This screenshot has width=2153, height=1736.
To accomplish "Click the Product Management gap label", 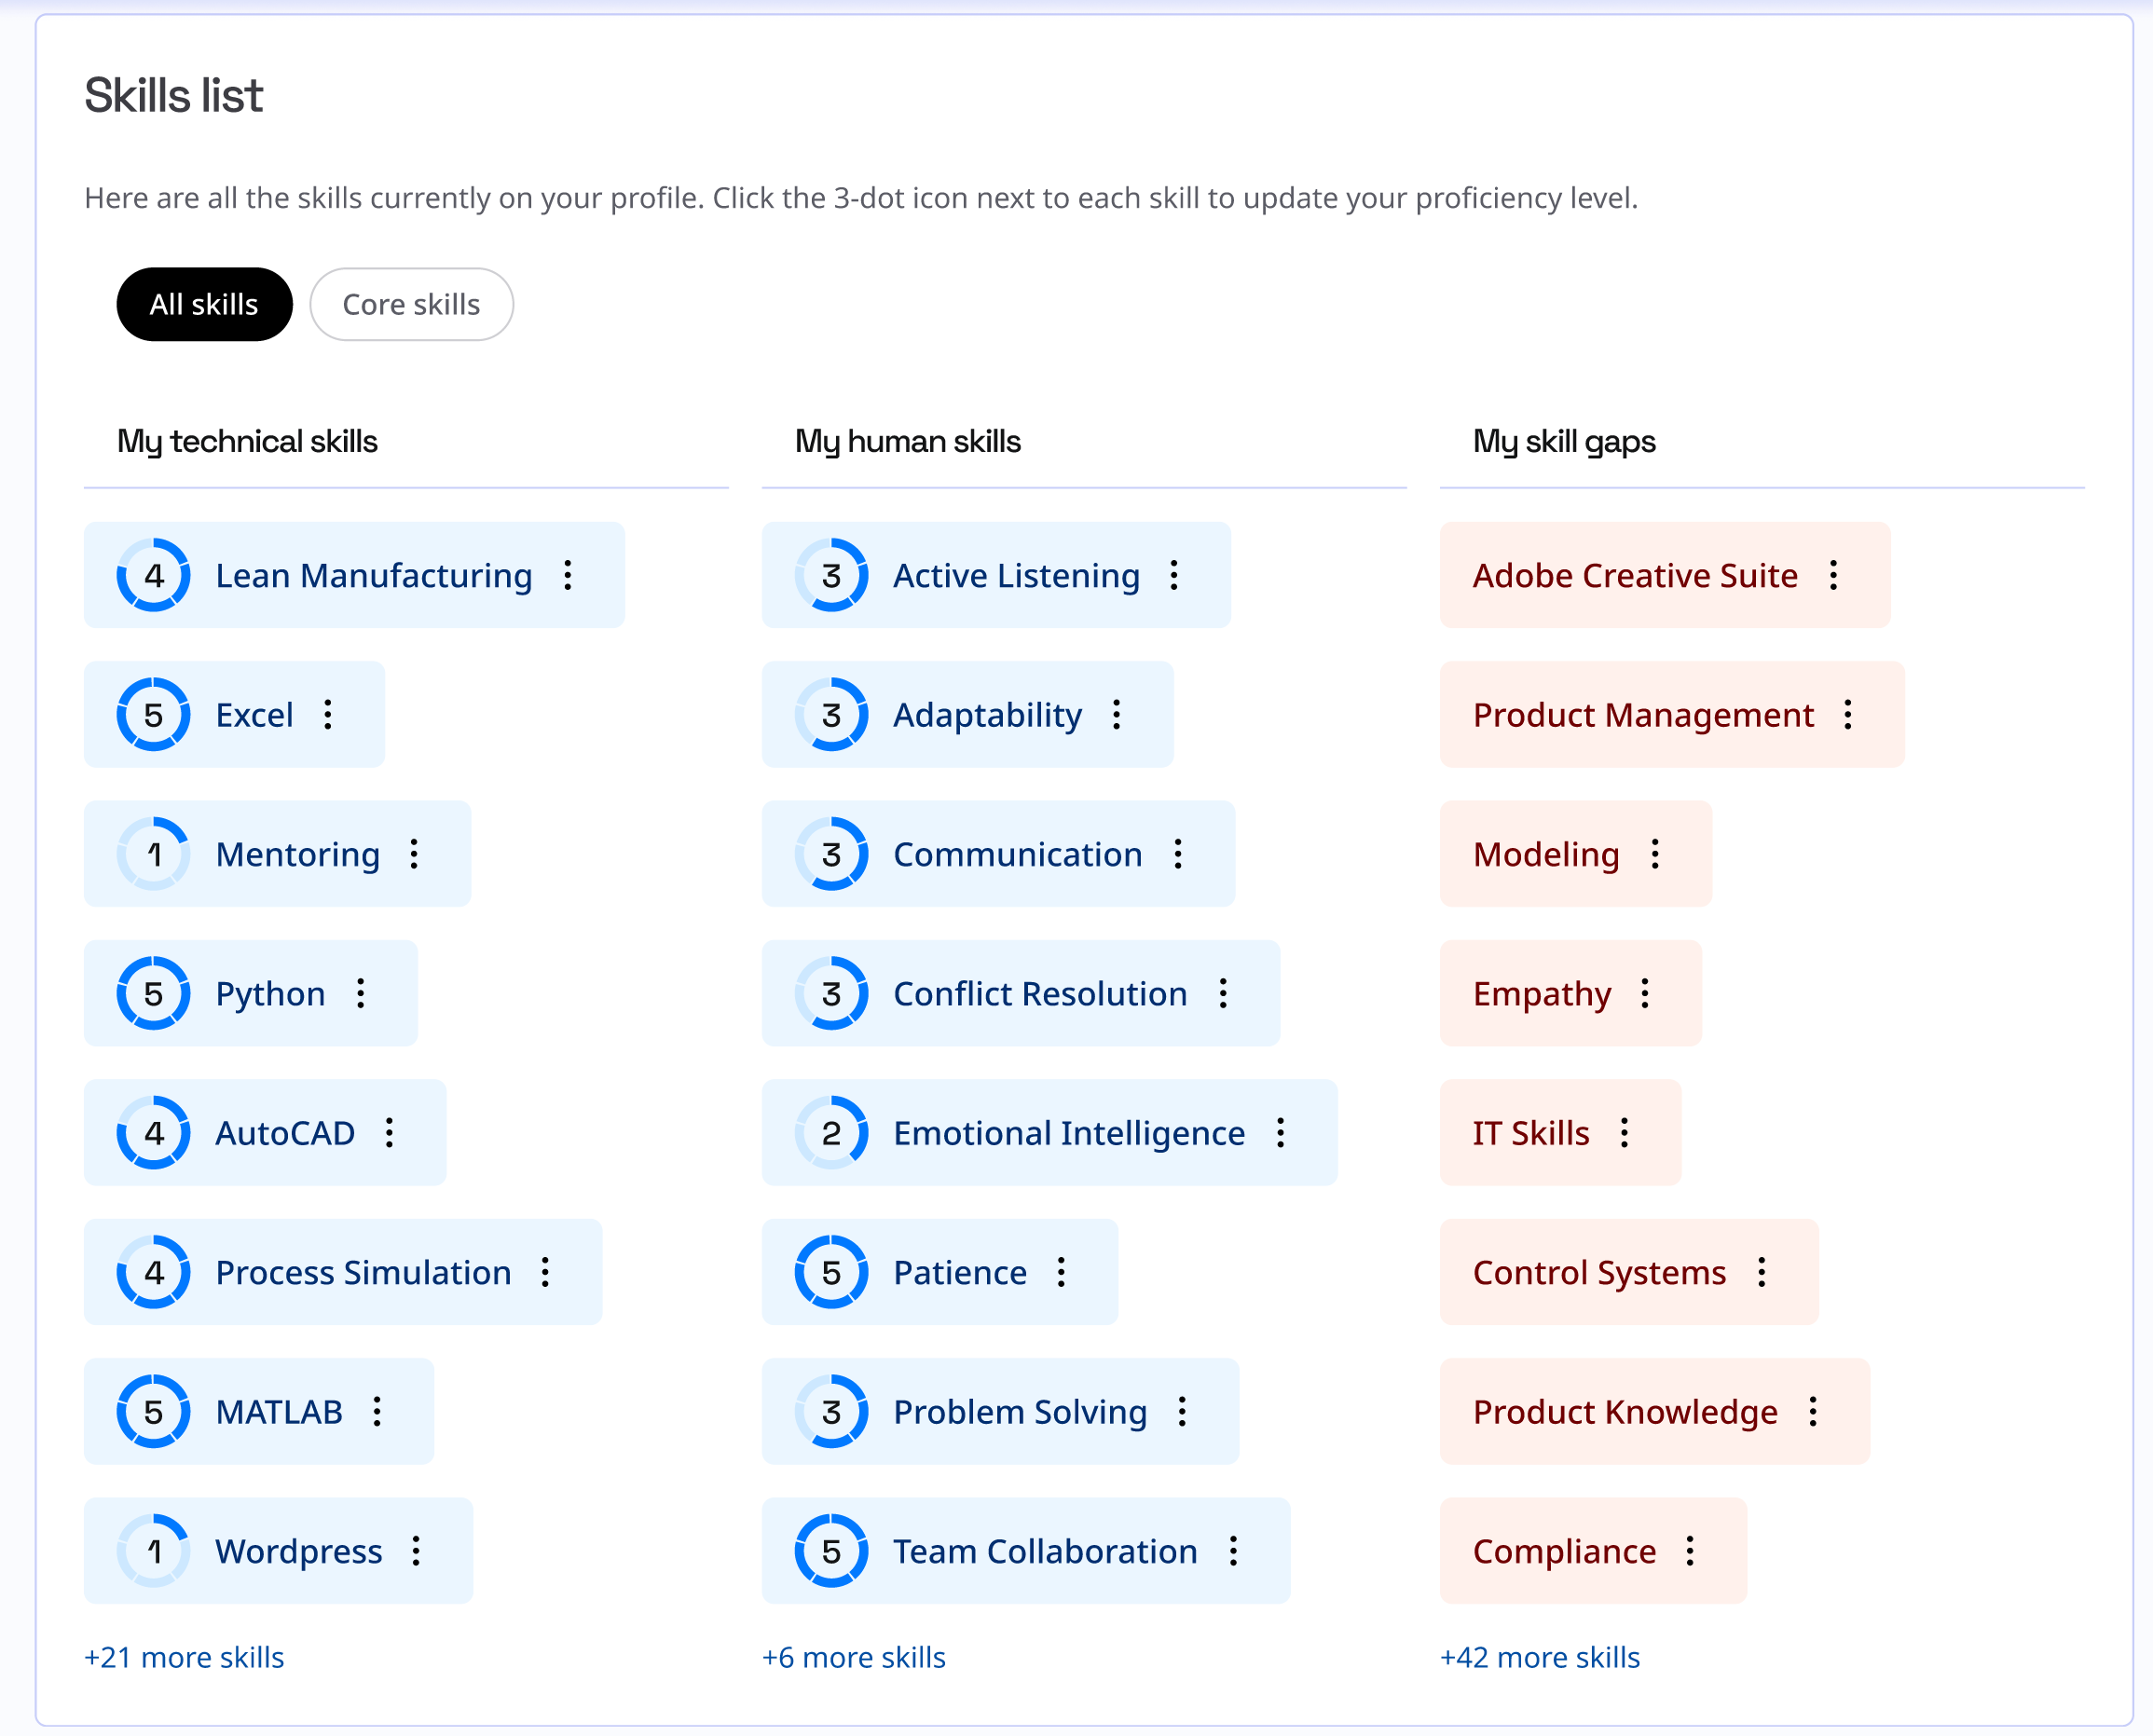I will pos(1644,716).
